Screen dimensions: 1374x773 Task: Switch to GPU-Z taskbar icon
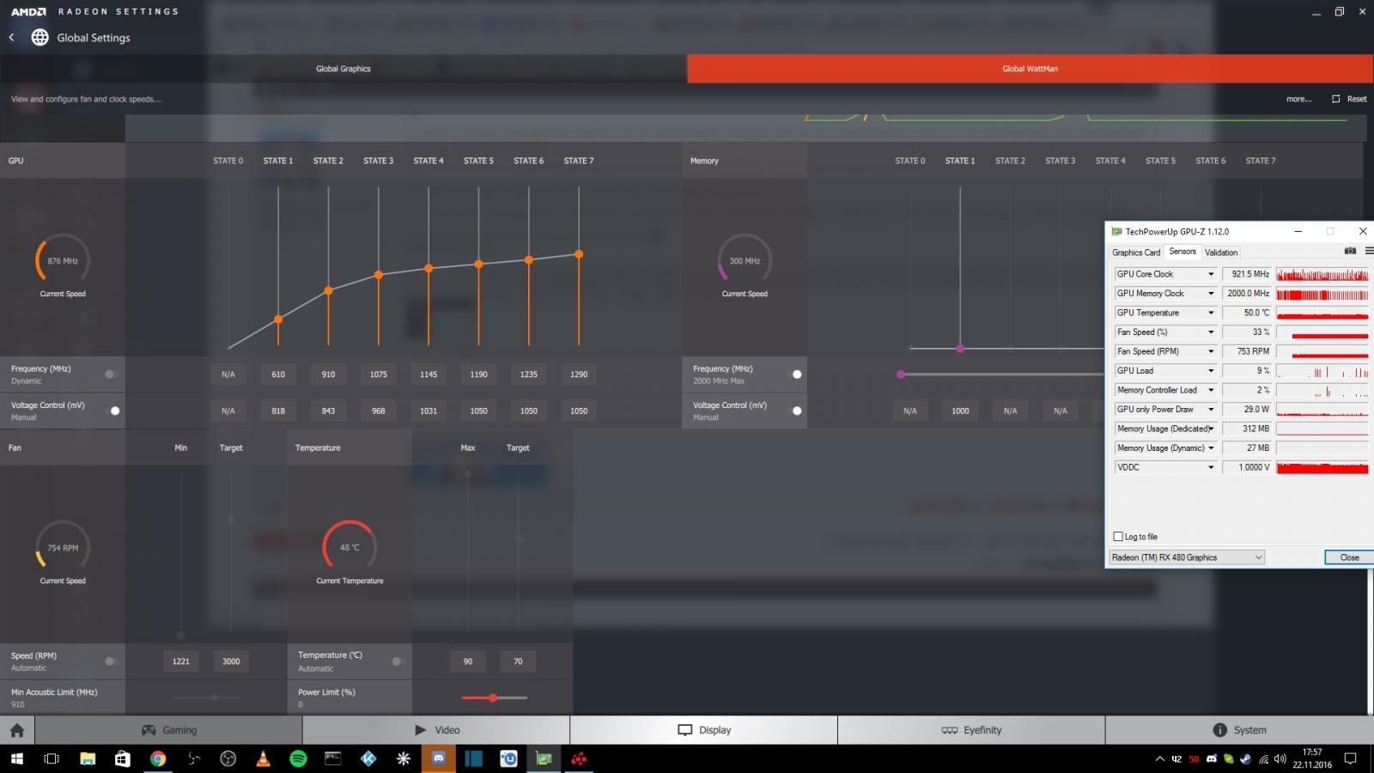point(544,758)
